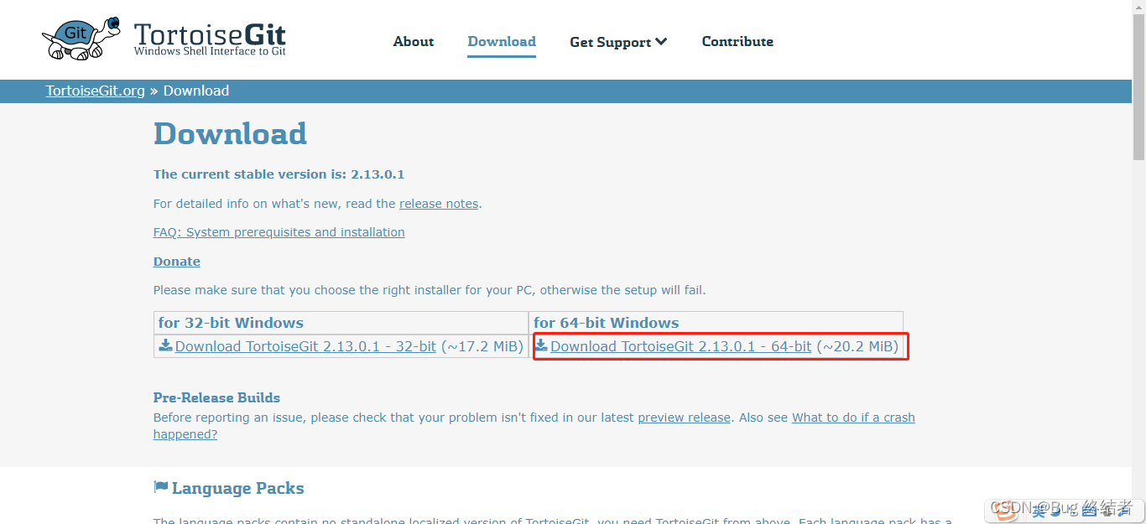Select the Download navigation tab

click(502, 41)
